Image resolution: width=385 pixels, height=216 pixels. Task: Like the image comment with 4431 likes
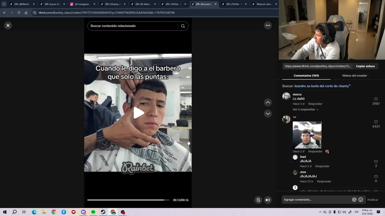click(x=376, y=122)
